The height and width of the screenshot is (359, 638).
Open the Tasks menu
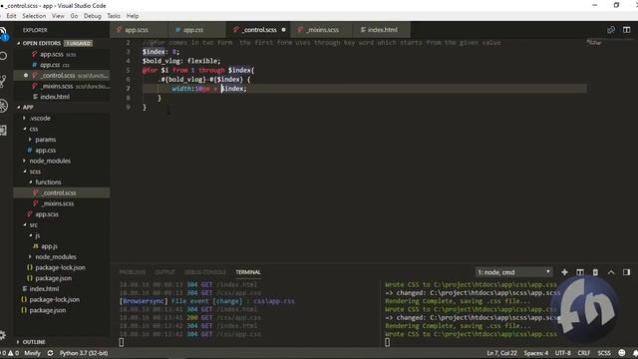[114, 16]
